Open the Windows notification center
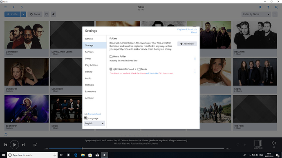This screenshot has height=158, width=282. pos(278,155)
